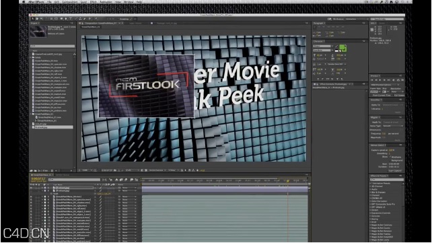This screenshot has height=243, width=432.
Task: Click the green fill color swatch
Action: [x=343, y=48]
